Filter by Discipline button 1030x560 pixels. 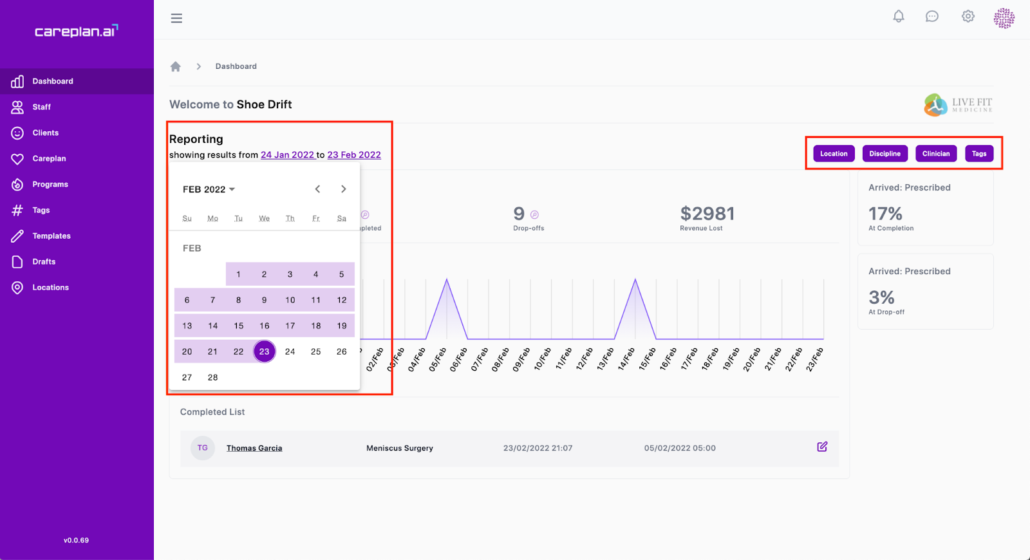pos(885,153)
